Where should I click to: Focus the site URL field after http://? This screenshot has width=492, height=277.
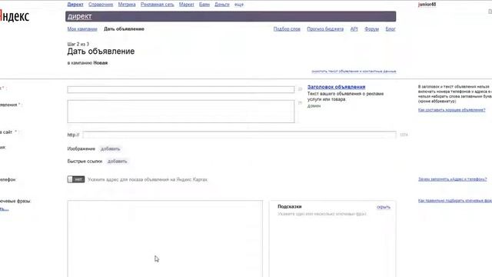(239, 135)
